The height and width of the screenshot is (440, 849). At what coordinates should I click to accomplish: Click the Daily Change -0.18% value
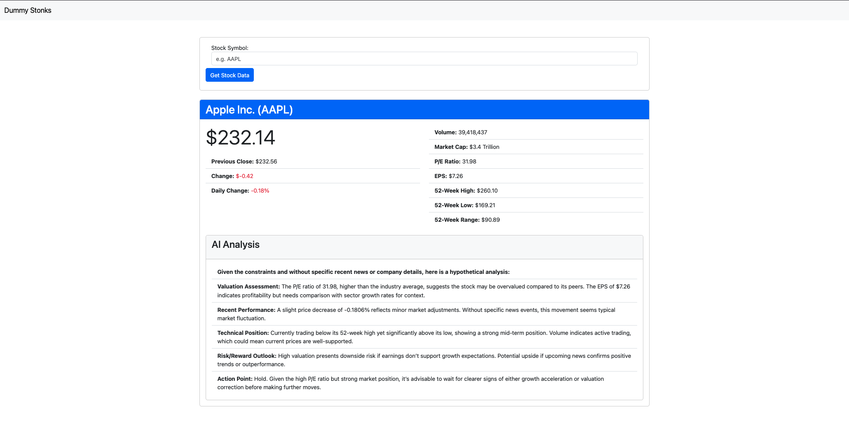[260, 191]
